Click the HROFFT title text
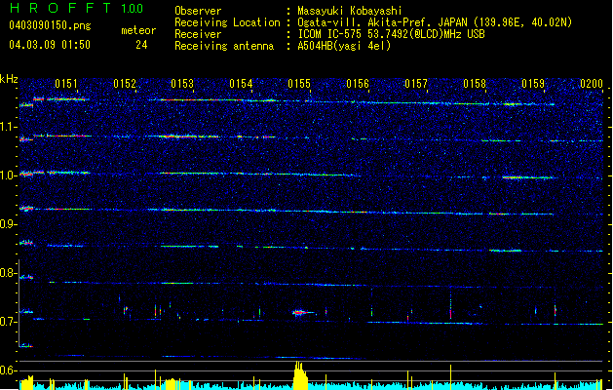Image resolution: width=613 pixels, height=390 pixels. [x=60, y=8]
